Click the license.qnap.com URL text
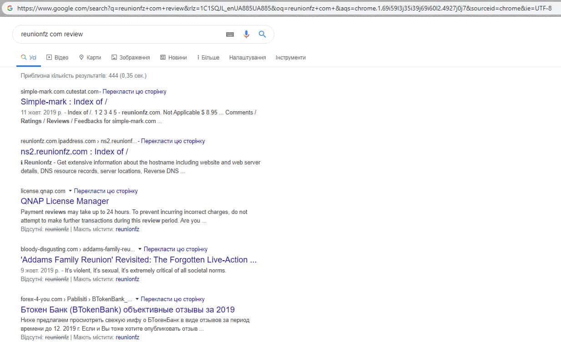Image resolution: width=561 pixels, height=342 pixels. [43, 191]
